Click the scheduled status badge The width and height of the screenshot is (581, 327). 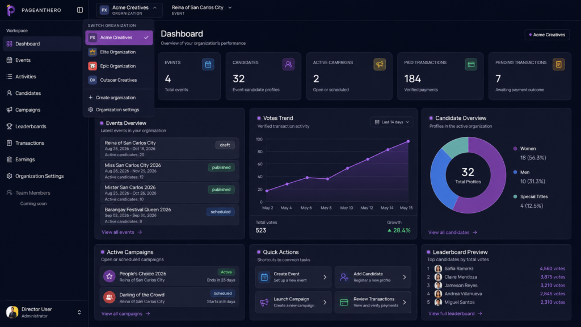pyautogui.click(x=221, y=212)
